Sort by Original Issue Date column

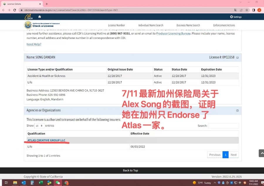click(x=130, y=69)
